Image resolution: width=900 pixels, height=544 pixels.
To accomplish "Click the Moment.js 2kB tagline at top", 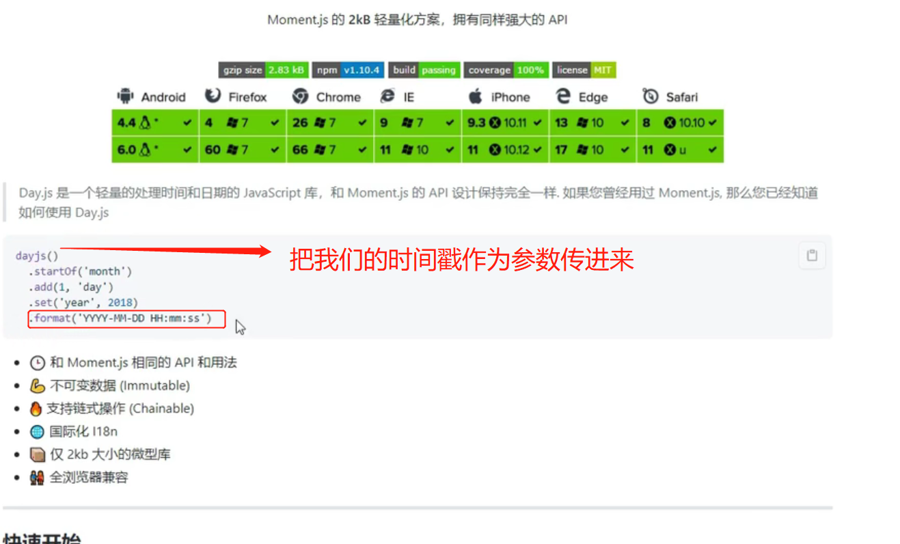I will [418, 20].
